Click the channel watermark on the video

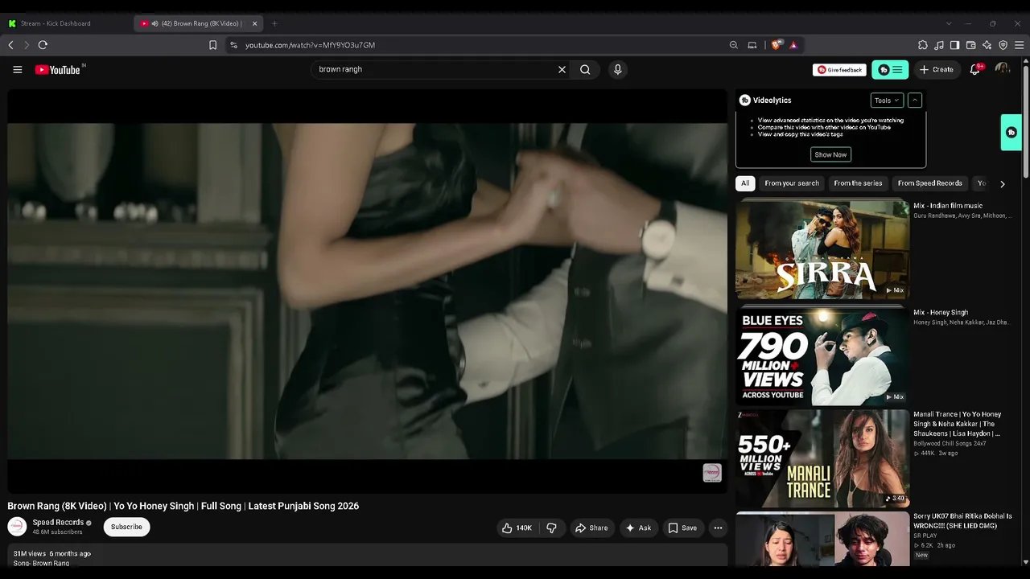coord(712,473)
